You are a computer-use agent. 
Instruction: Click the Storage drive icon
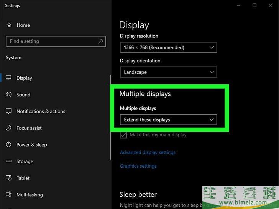[x=8, y=161]
